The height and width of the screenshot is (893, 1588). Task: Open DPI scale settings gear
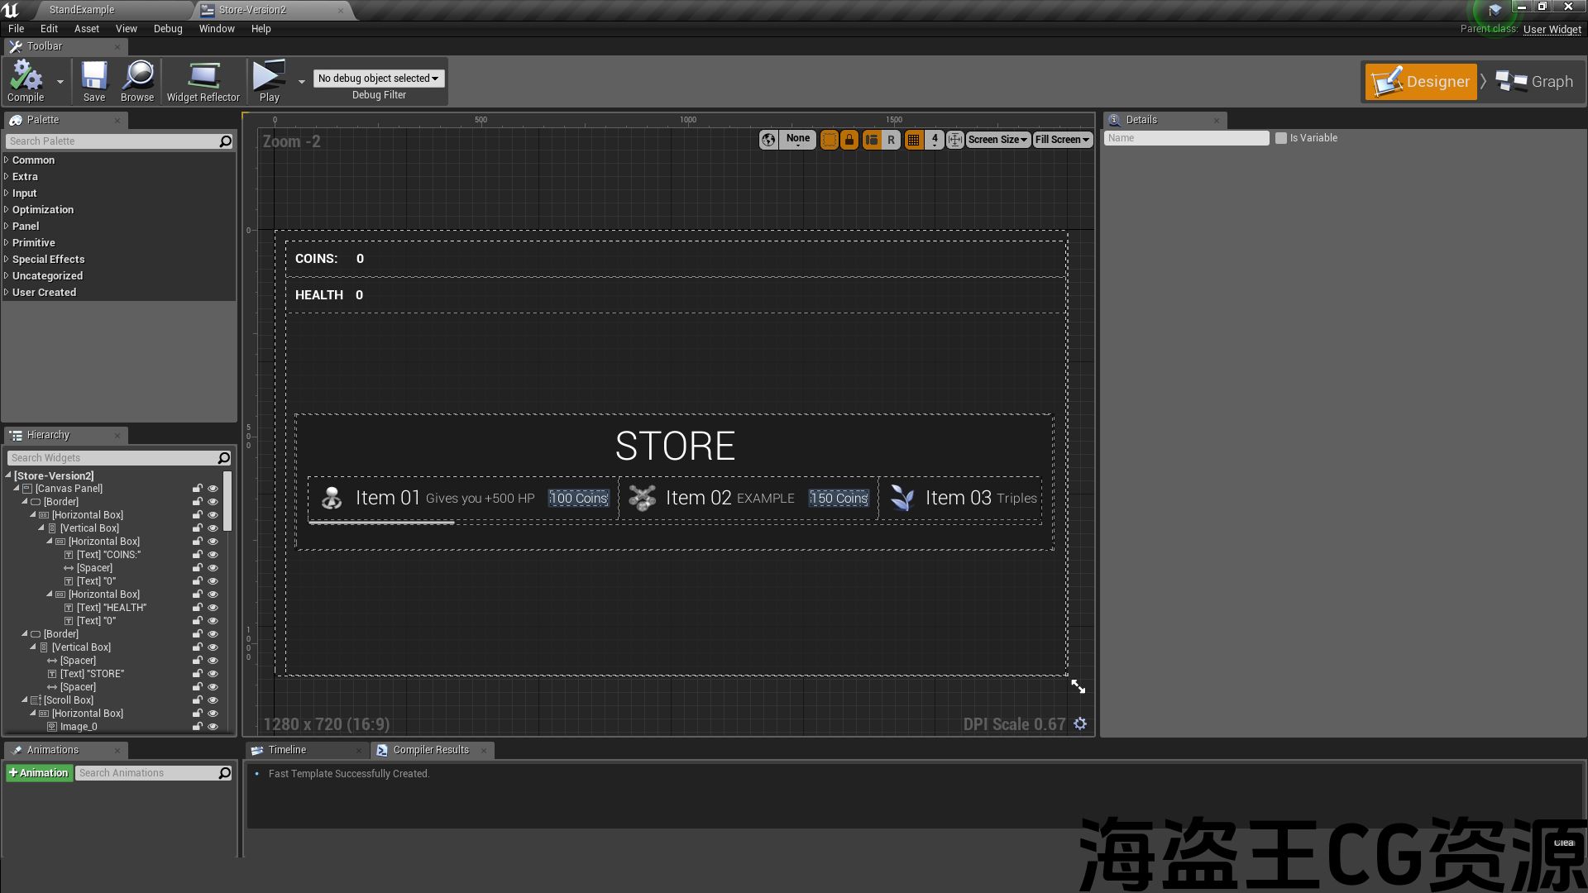tap(1080, 723)
